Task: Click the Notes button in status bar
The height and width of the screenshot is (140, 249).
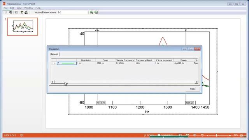Action: coord(149,135)
